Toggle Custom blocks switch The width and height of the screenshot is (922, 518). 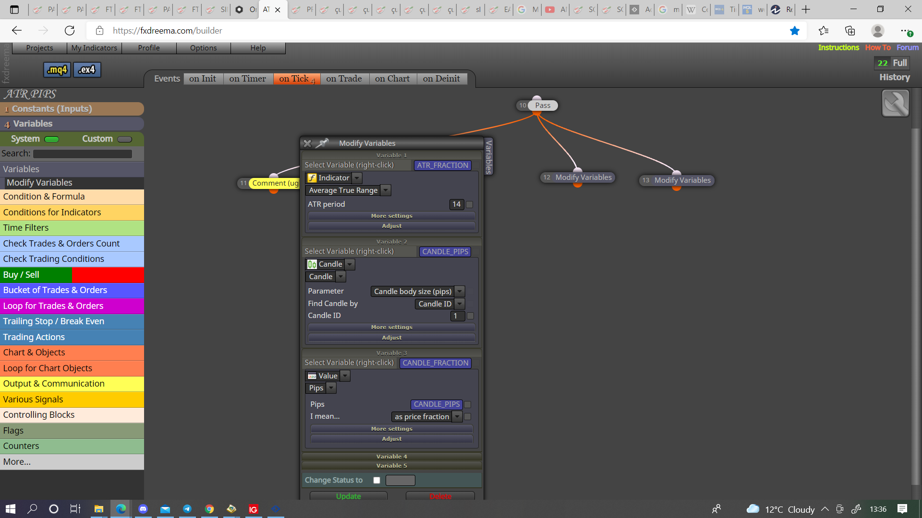tap(124, 139)
